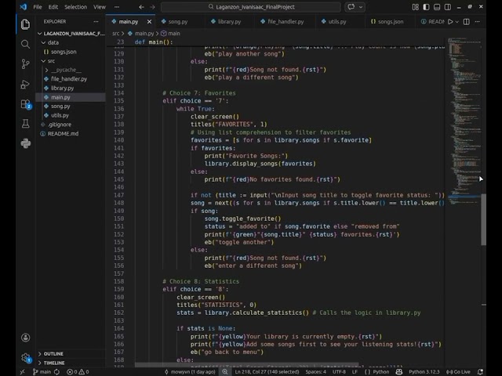
Task: Go forward with the right arrow
Action: coord(152,7)
